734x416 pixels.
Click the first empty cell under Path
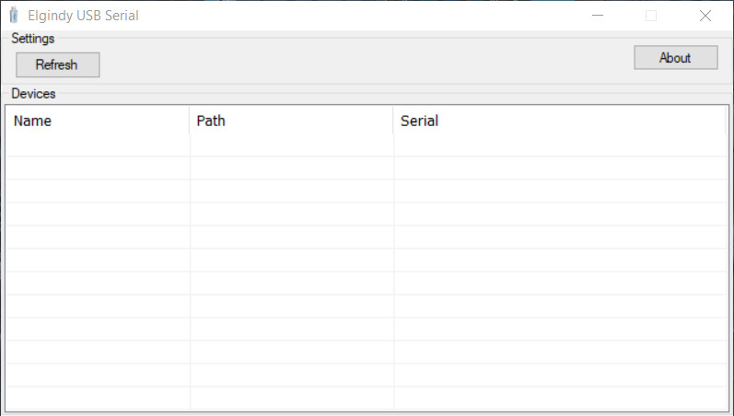tap(291, 145)
